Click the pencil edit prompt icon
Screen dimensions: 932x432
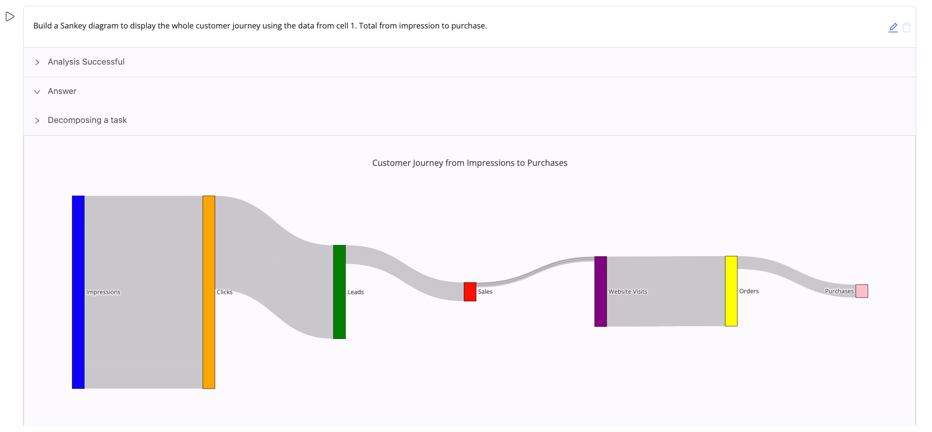[x=893, y=28]
